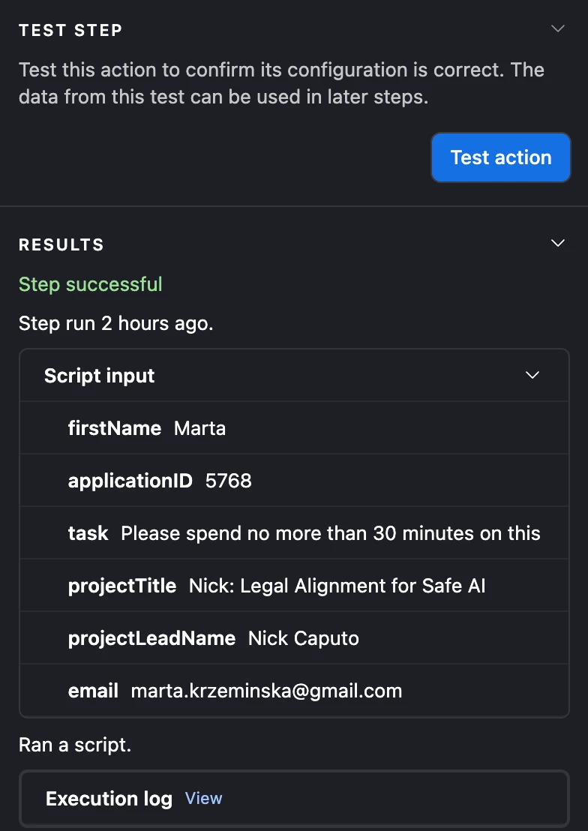Select the email field label

click(x=93, y=691)
